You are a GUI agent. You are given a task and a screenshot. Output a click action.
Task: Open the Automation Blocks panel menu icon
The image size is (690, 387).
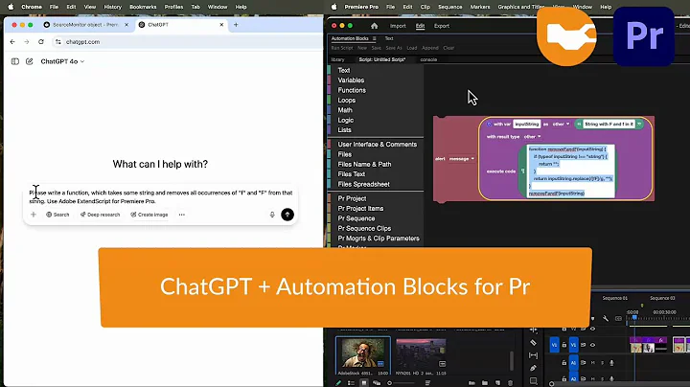[374, 38]
